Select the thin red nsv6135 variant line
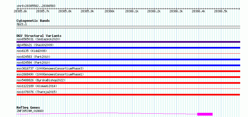Viewport: 248px width, 117px height. coord(128,54)
